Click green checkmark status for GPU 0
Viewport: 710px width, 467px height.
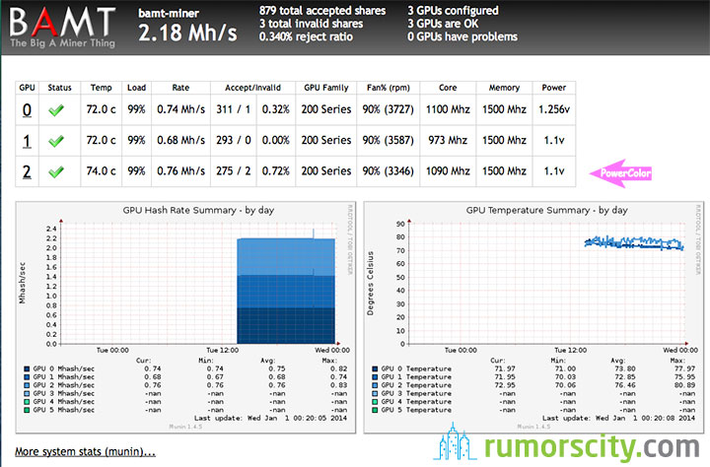[x=56, y=110]
